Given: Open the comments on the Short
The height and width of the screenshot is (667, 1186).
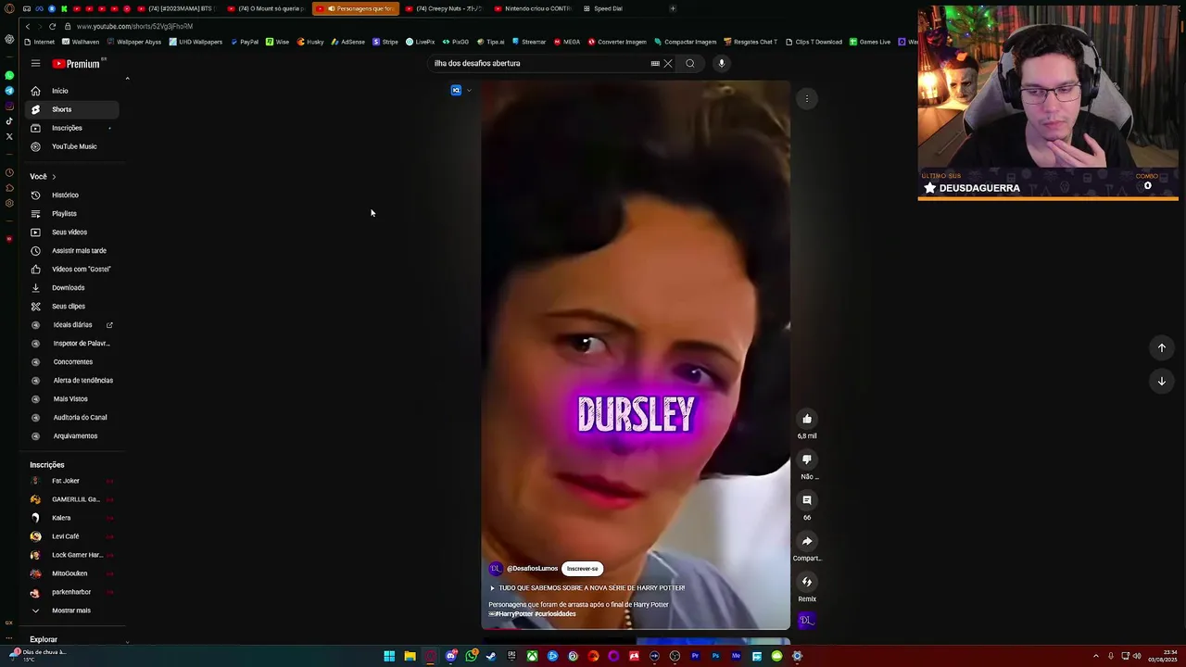Looking at the screenshot, I should point(807,500).
